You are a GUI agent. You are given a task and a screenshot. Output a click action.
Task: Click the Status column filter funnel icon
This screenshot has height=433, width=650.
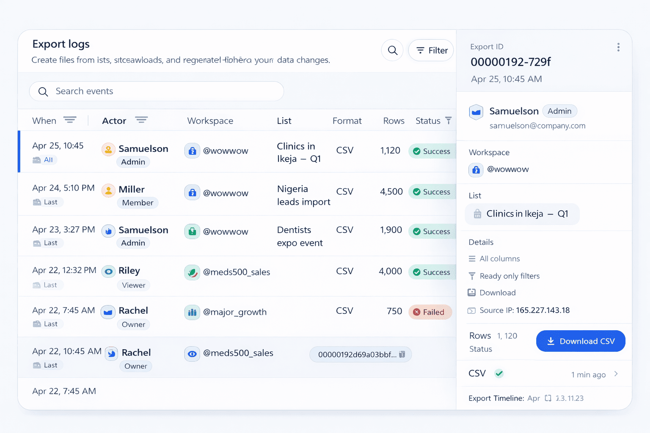[x=449, y=121]
